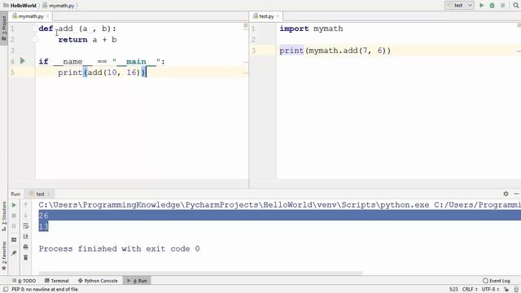521x293 pixels.
Task: Toggle the Project side panel
Action: tap(3, 28)
